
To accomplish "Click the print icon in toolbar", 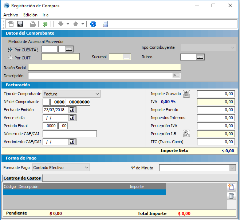I will [33, 24].
